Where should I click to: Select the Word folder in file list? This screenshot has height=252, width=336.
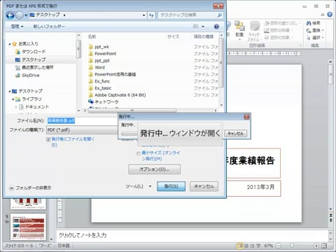coord(97,67)
